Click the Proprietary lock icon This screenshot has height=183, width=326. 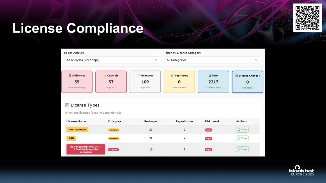(172, 76)
